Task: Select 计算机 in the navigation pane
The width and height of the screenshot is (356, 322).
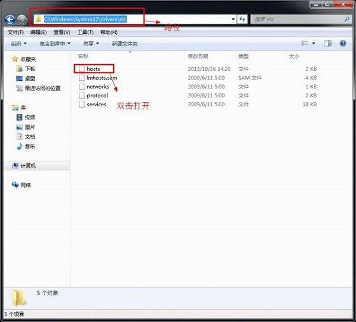Action: 28,166
